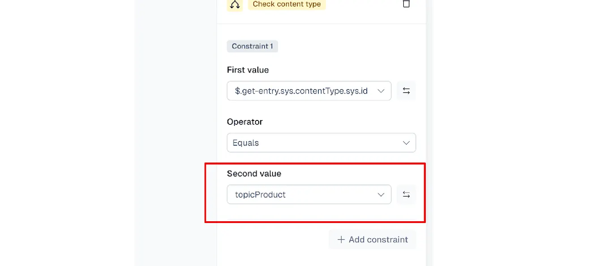Click the plus icon in Add constraint
The image size is (591, 266).
tap(341, 240)
